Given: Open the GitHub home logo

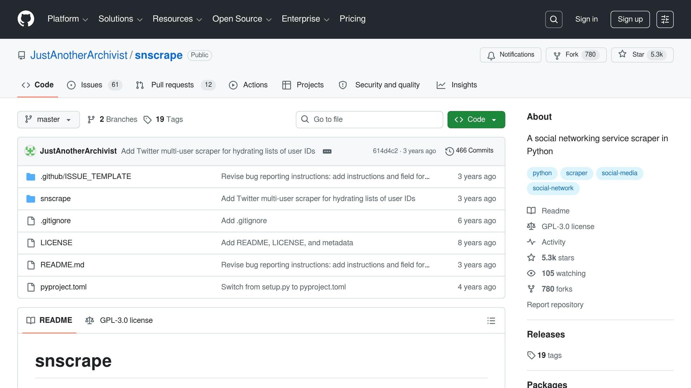Looking at the screenshot, I should (x=26, y=19).
